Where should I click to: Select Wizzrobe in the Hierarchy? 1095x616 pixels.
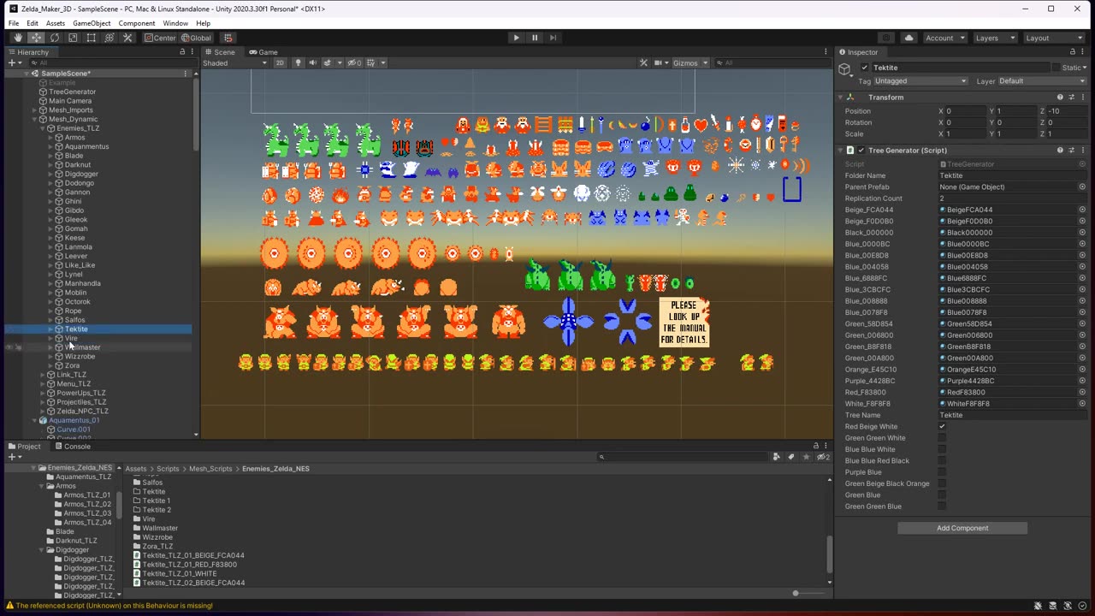80,357
